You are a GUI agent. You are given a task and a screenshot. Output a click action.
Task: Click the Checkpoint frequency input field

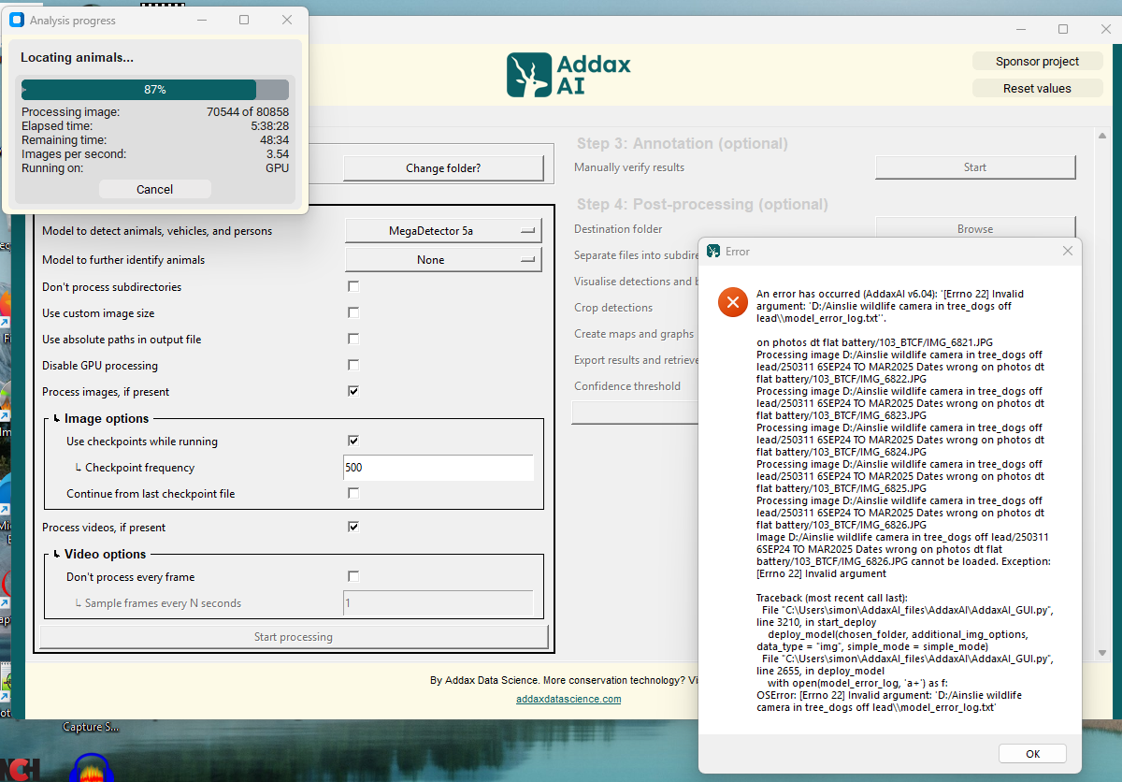coord(439,468)
